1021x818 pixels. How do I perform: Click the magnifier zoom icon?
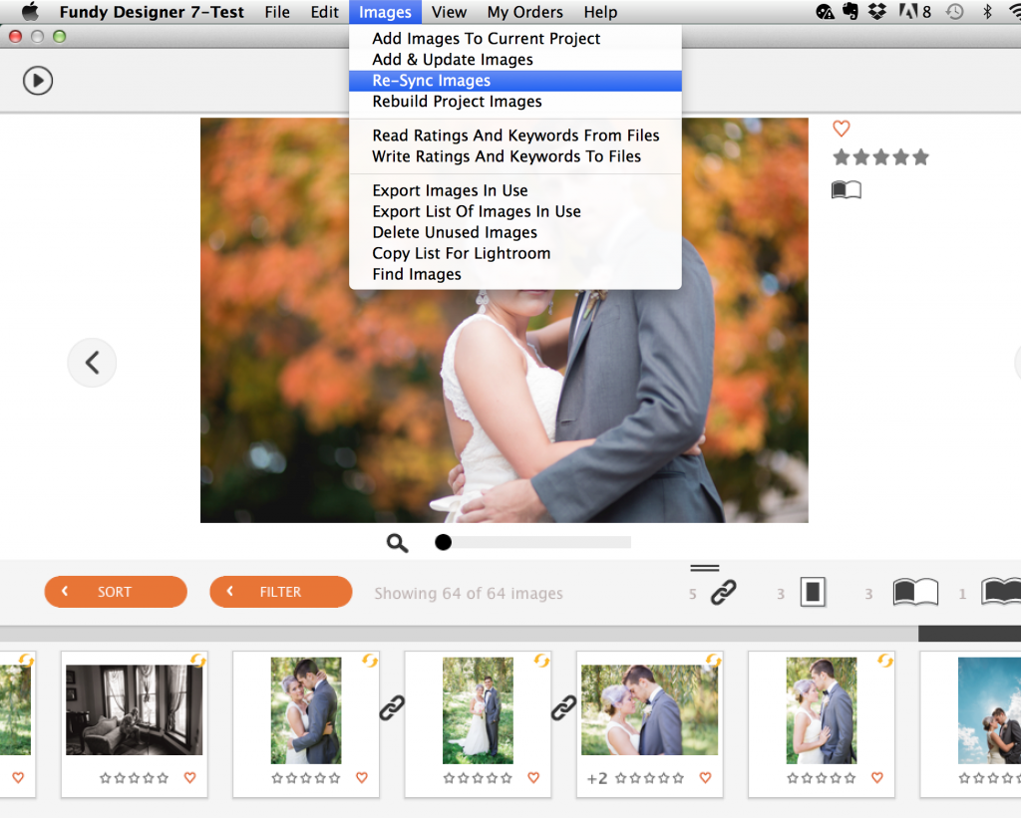[397, 543]
